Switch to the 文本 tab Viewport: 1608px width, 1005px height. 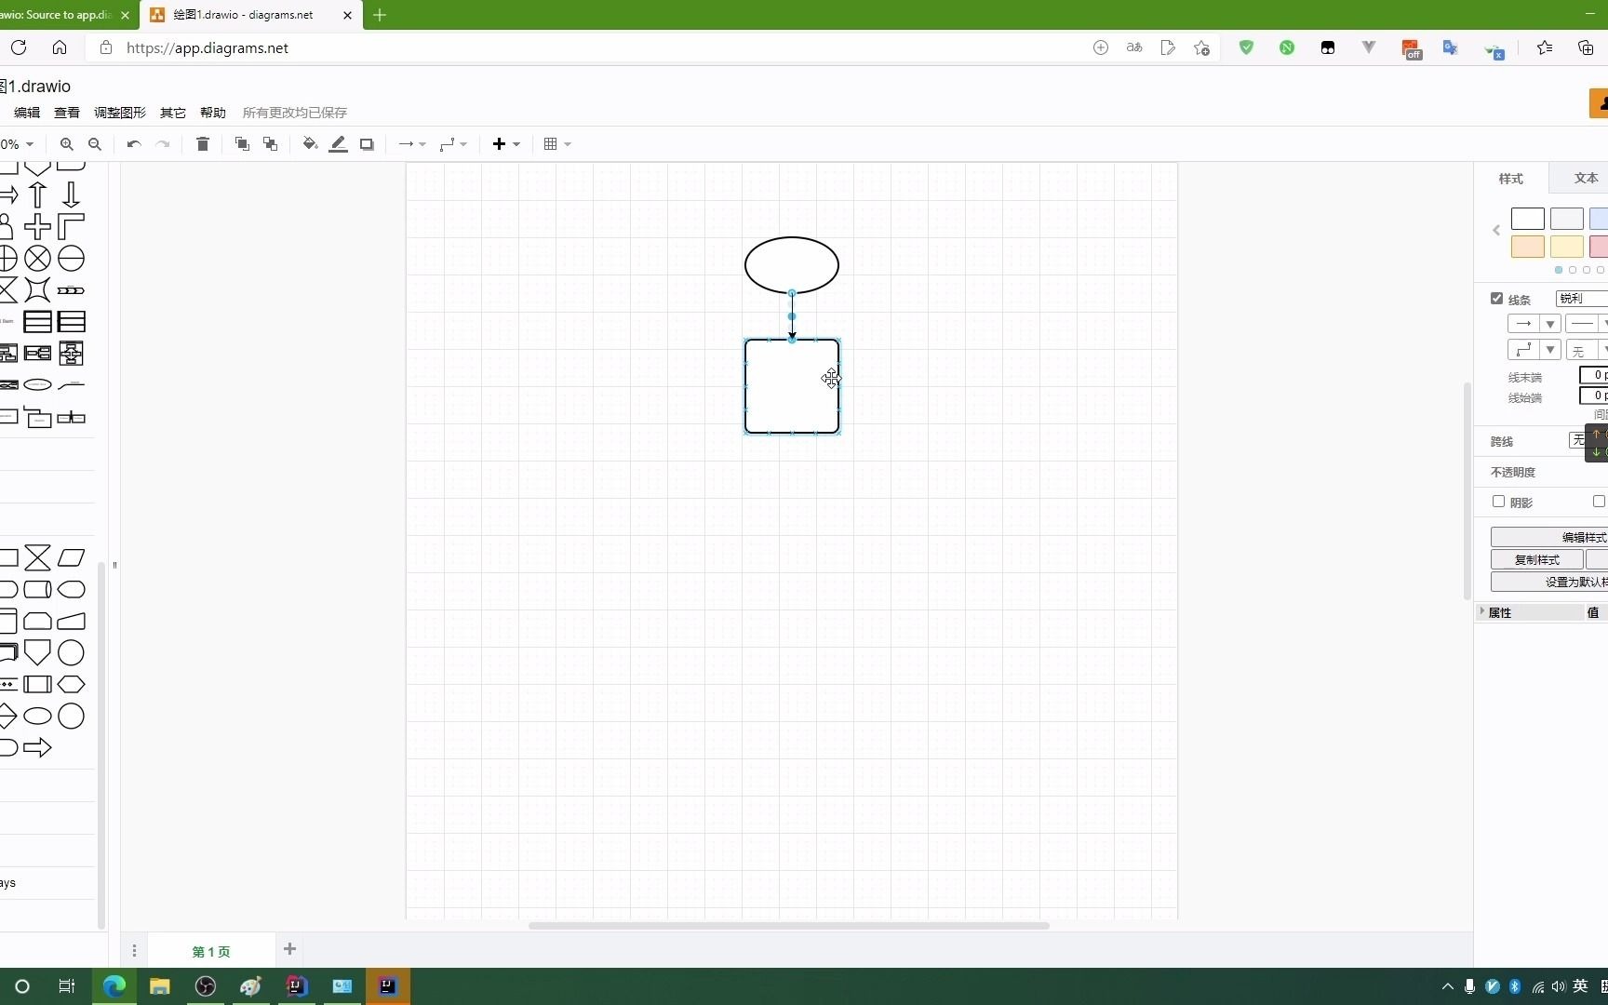click(1587, 178)
